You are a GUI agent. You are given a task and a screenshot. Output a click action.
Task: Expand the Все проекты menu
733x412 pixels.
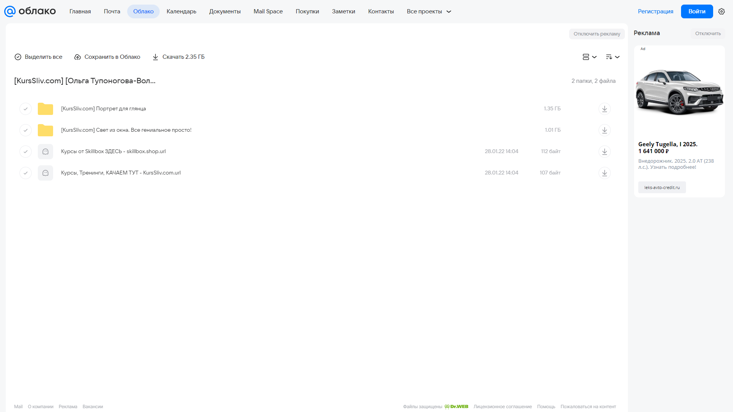429,11
